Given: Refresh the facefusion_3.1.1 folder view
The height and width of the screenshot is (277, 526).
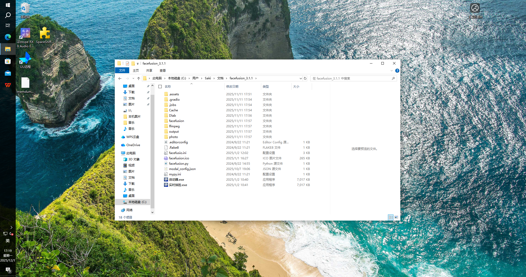Looking at the screenshot, I should click(x=305, y=78).
